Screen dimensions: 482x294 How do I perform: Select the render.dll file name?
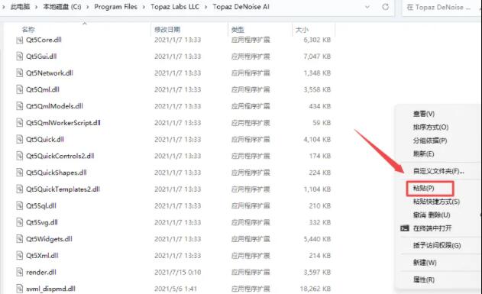(41, 272)
